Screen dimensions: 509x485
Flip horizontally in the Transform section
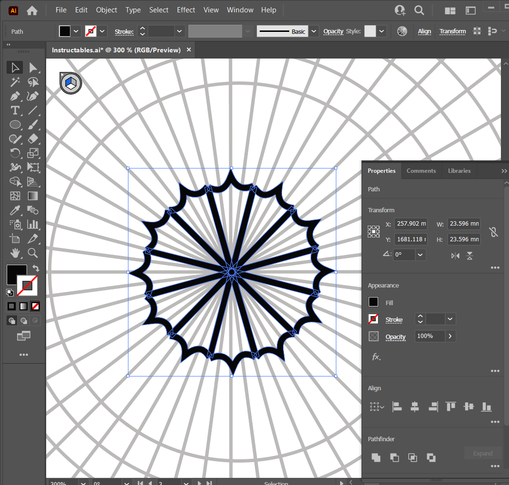click(x=455, y=256)
